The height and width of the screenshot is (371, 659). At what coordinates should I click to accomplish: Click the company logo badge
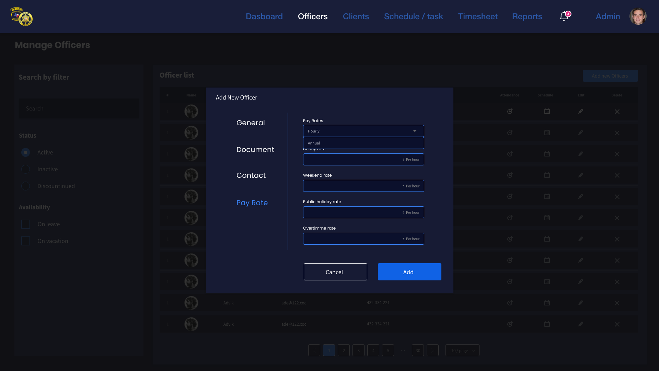22,16
